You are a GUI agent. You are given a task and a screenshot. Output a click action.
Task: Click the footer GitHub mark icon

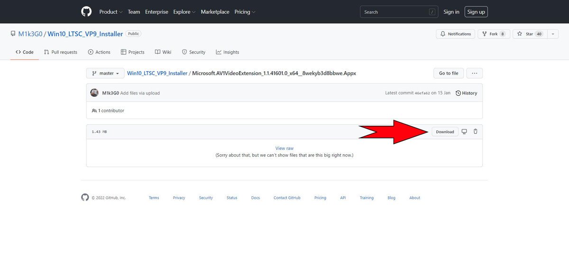(x=85, y=197)
